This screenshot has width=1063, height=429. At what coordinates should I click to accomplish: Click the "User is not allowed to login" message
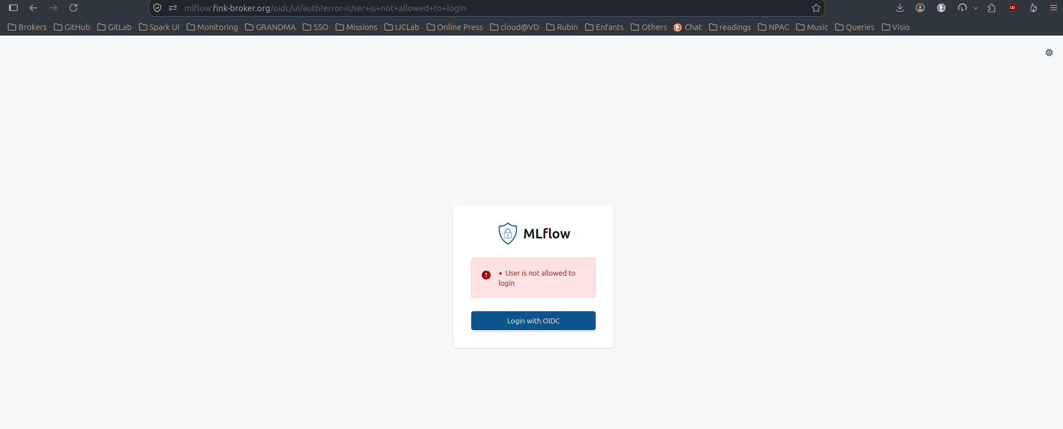[x=537, y=278]
